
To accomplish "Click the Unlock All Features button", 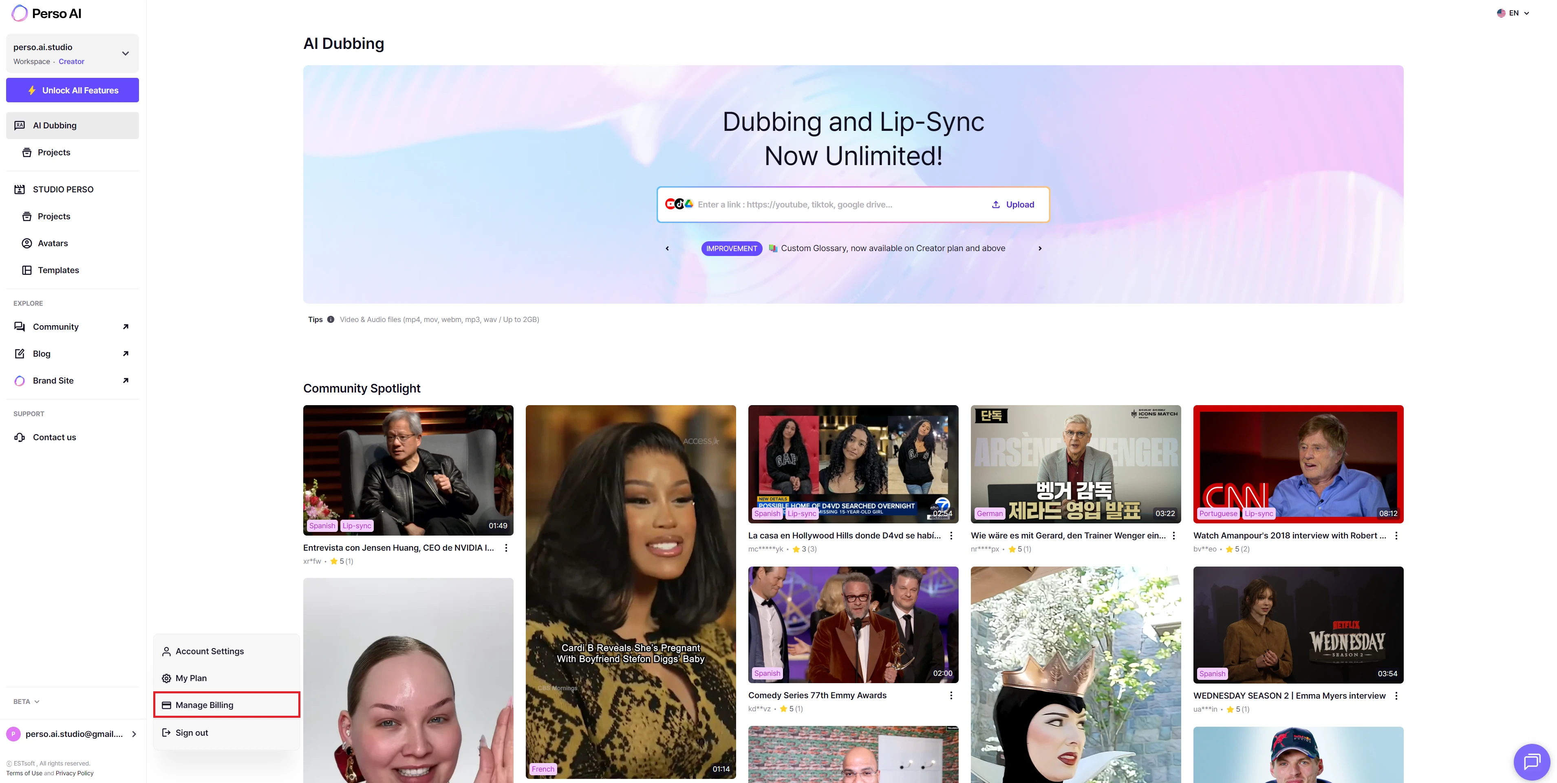I will coord(73,90).
